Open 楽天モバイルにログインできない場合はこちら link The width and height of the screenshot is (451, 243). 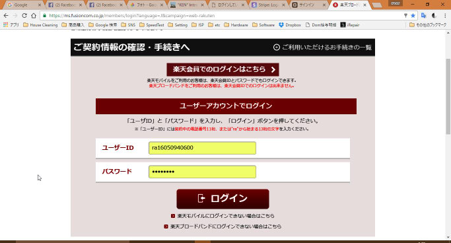pos(226,216)
